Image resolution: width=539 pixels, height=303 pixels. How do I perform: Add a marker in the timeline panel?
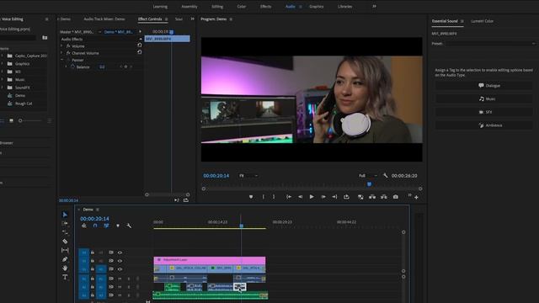(x=118, y=226)
